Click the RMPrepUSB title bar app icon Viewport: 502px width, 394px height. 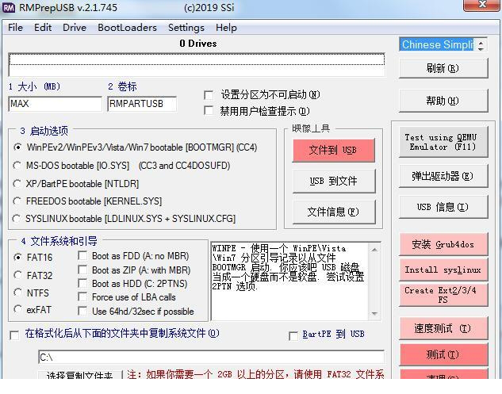pos(9,8)
